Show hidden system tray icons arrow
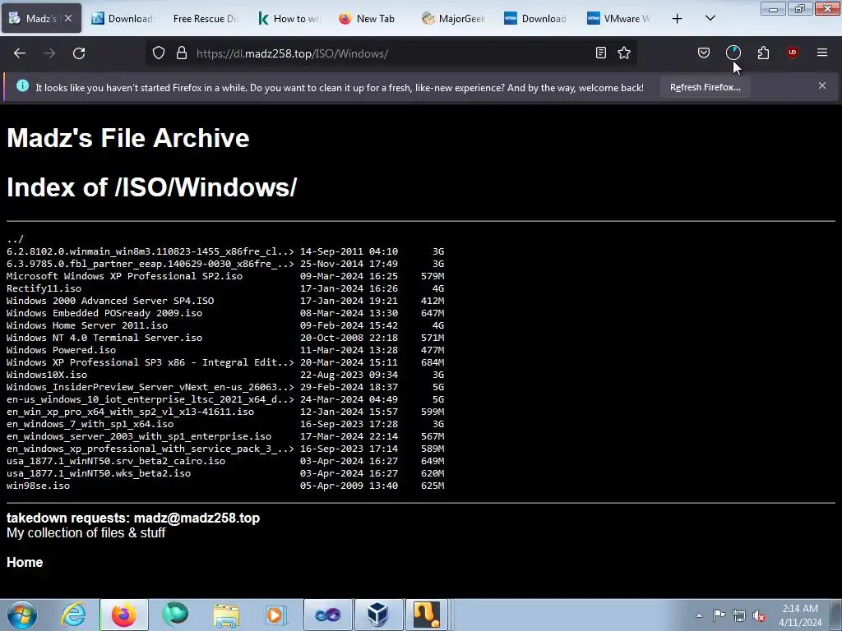 click(x=699, y=615)
